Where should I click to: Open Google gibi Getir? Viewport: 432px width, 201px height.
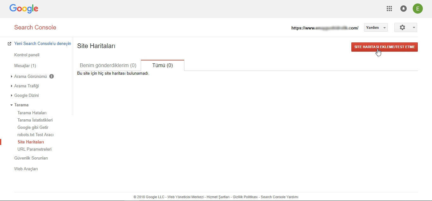click(x=33, y=127)
